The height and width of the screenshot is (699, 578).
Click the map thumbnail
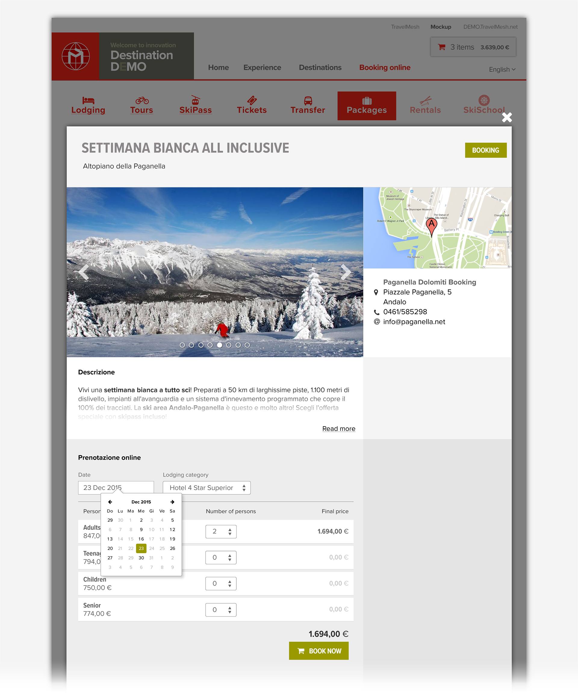pyautogui.click(x=437, y=228)
